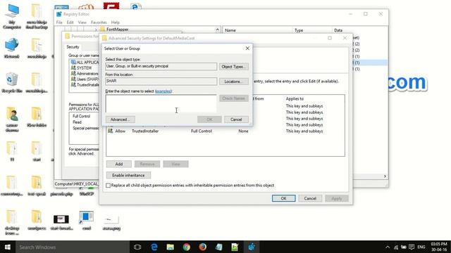Launch Google Chrome from the taskbar
The height and width of the screenshot is (253, 451).
pos(186,247)
